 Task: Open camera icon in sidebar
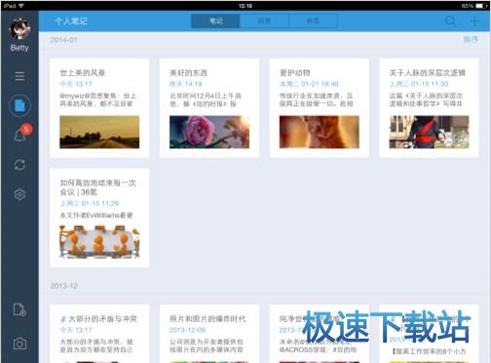click(x=19, y=344)
